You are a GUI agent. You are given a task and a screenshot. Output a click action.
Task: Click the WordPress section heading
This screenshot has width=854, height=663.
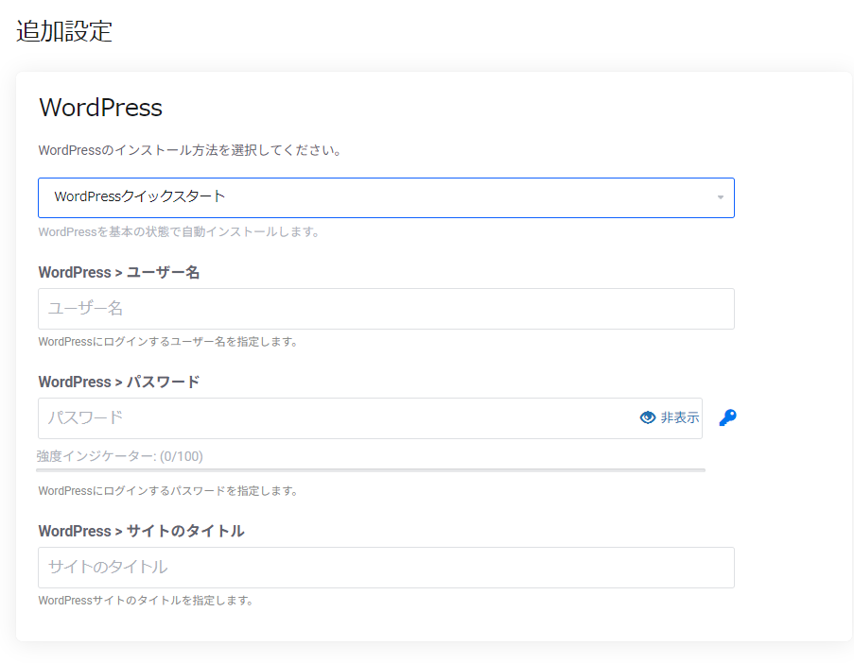pos(100,108)
